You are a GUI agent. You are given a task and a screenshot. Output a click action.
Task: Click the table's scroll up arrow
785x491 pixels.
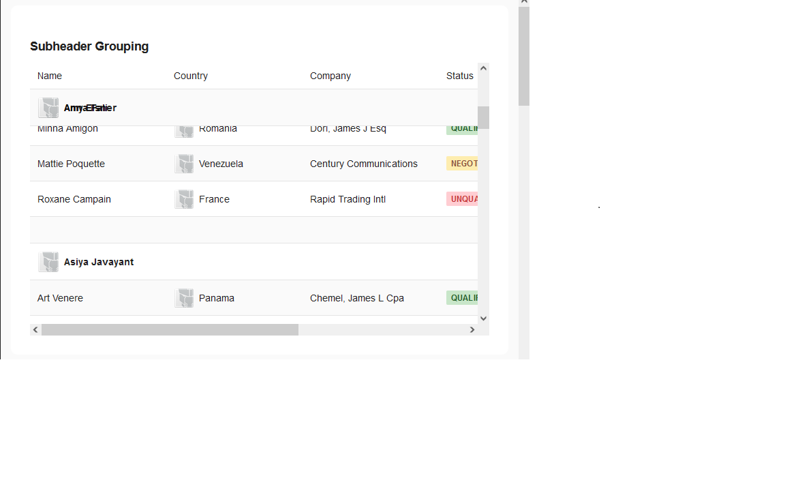[483, 68]
